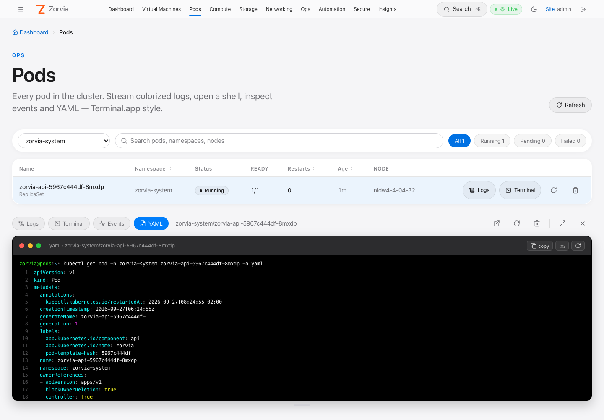Open the zorvia-system namespace dropdown

[64, 141]
